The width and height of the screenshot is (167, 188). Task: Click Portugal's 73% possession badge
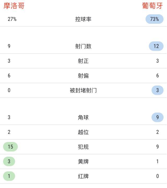click(x=154, y=19)
